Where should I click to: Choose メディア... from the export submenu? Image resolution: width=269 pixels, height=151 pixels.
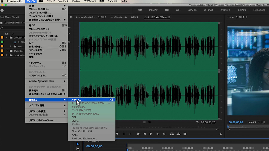(76, 100)
